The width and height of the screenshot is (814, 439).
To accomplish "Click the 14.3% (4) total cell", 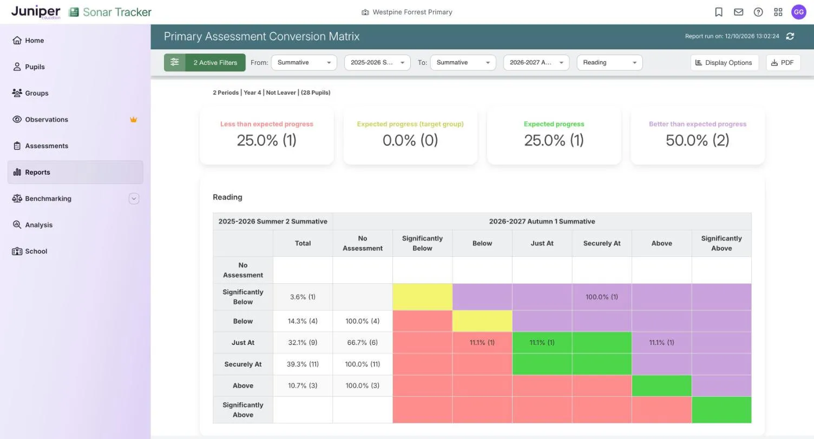I will [303, 321].
